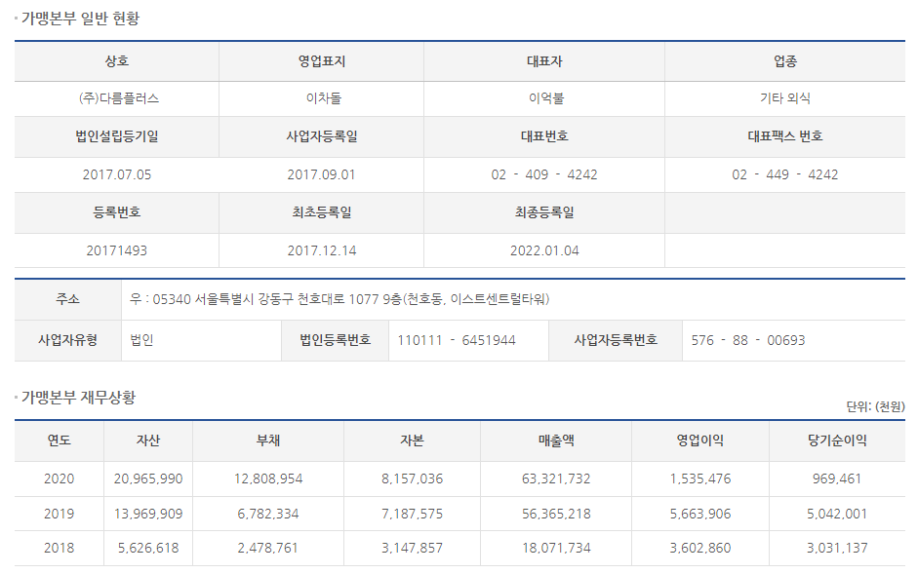Select business registration date 2017.09.01

pos(321,174)
